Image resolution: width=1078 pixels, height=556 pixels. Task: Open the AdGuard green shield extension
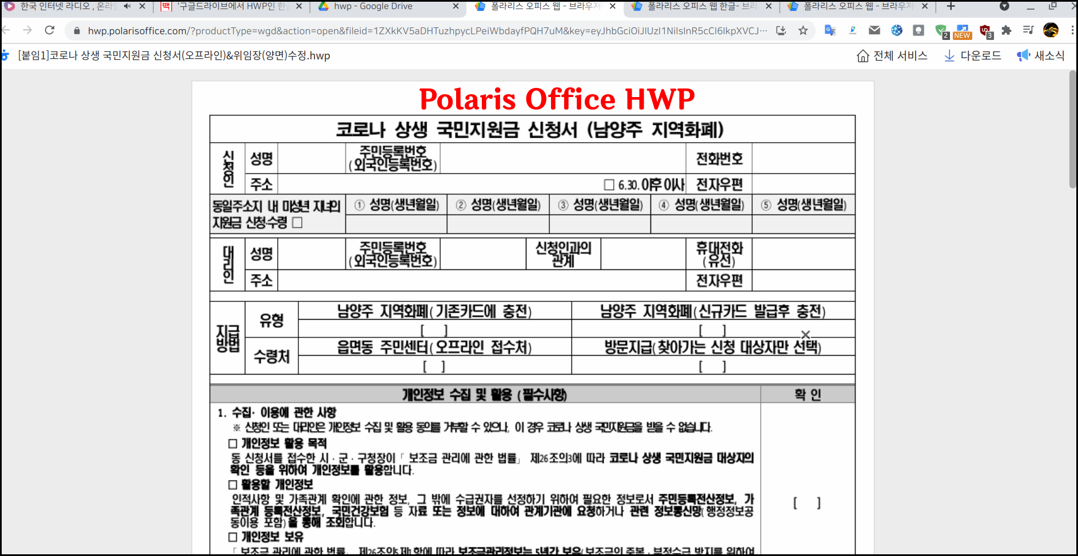941,31
